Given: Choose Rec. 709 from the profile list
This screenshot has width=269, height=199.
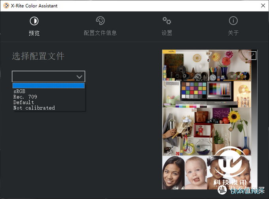Looking at the screenshot, I should click(x=49, y=97).
